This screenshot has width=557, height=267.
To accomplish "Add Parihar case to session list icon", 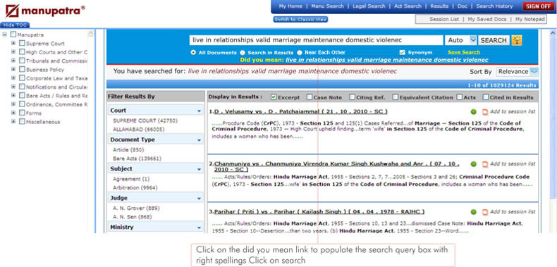I will click(x=485, y=212).
